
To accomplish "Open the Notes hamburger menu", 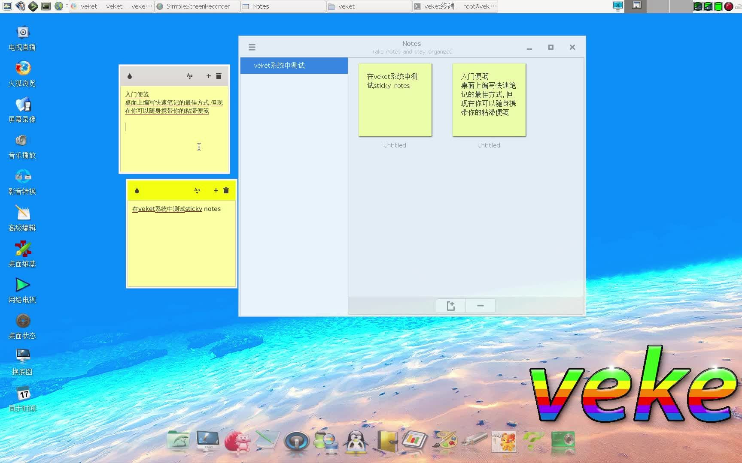I will (x=252, y=47).
